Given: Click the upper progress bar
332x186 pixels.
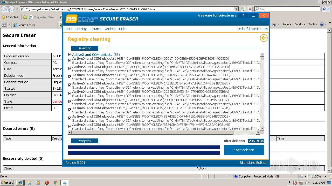Looking at the screenshot, I should coord(144,147).
